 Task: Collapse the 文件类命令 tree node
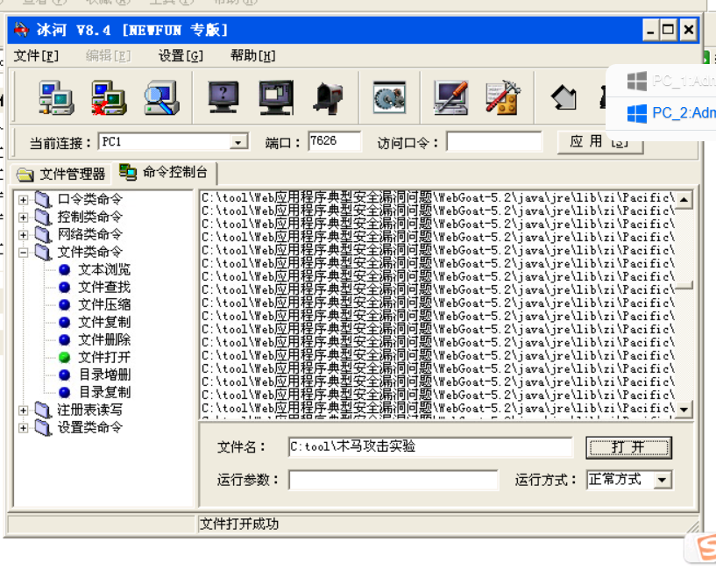[23, 253]
